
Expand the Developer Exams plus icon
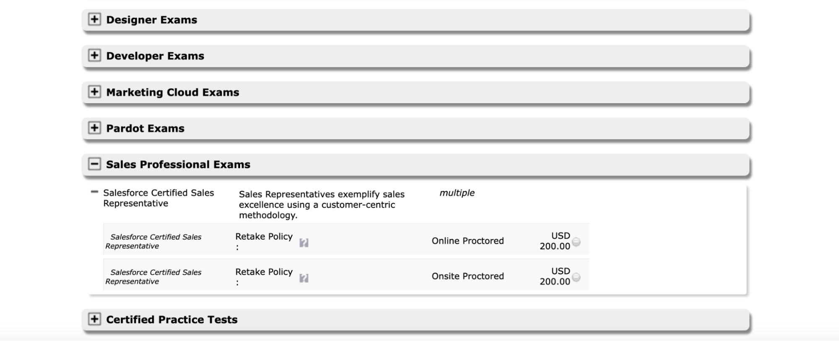(94, 55)
